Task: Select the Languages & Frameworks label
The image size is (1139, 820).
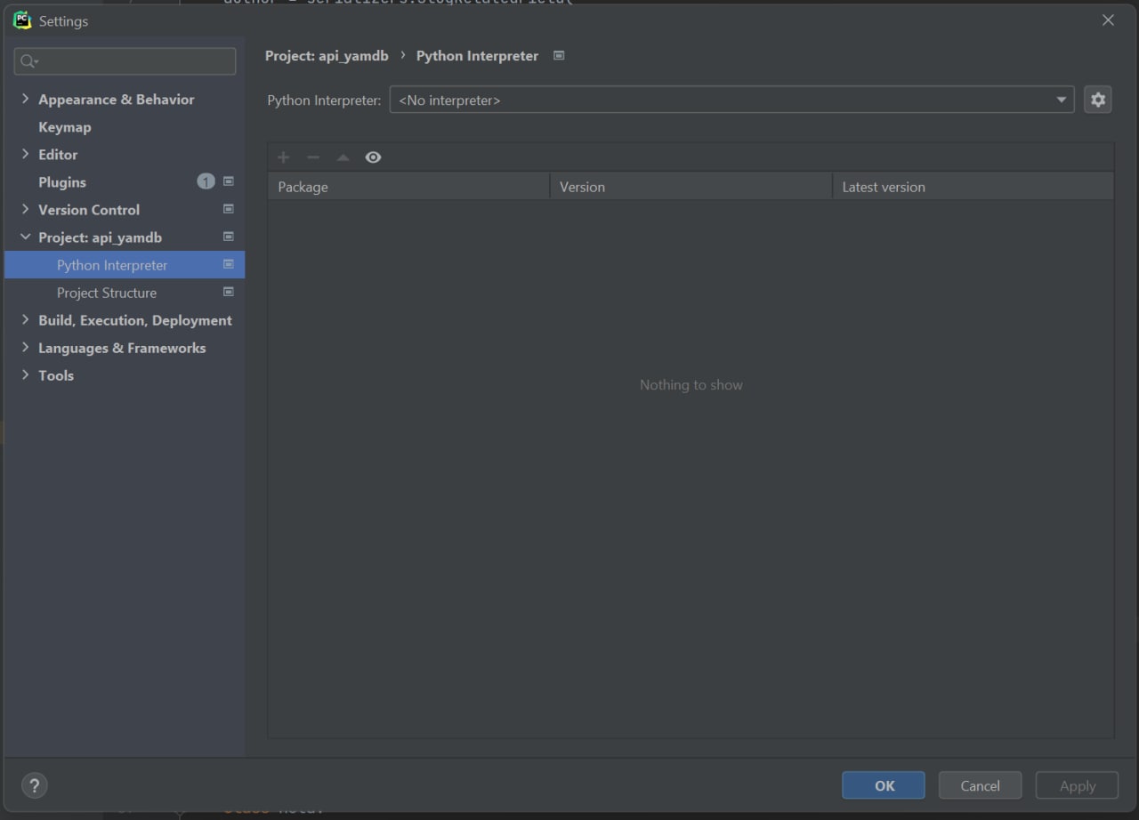Action: click(x=122, y=348)
